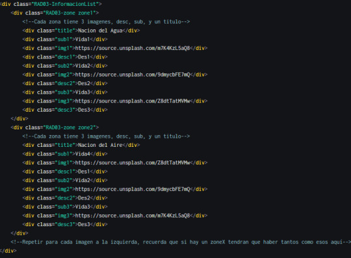Screen dimensions: 351x258
Task: Click the img1 URL ending Z8dtTatMVMw
Action: (x=133, y=163)
